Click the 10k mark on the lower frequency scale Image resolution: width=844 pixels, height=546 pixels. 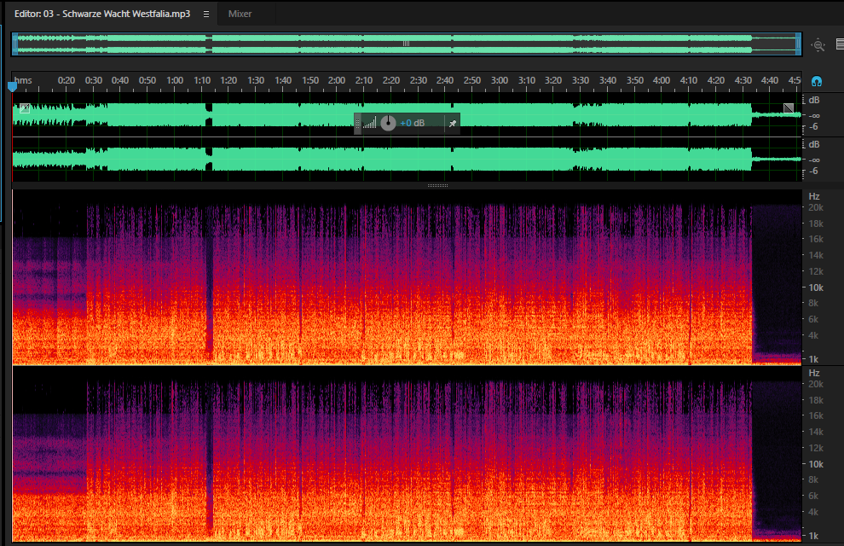pos(816,464)
